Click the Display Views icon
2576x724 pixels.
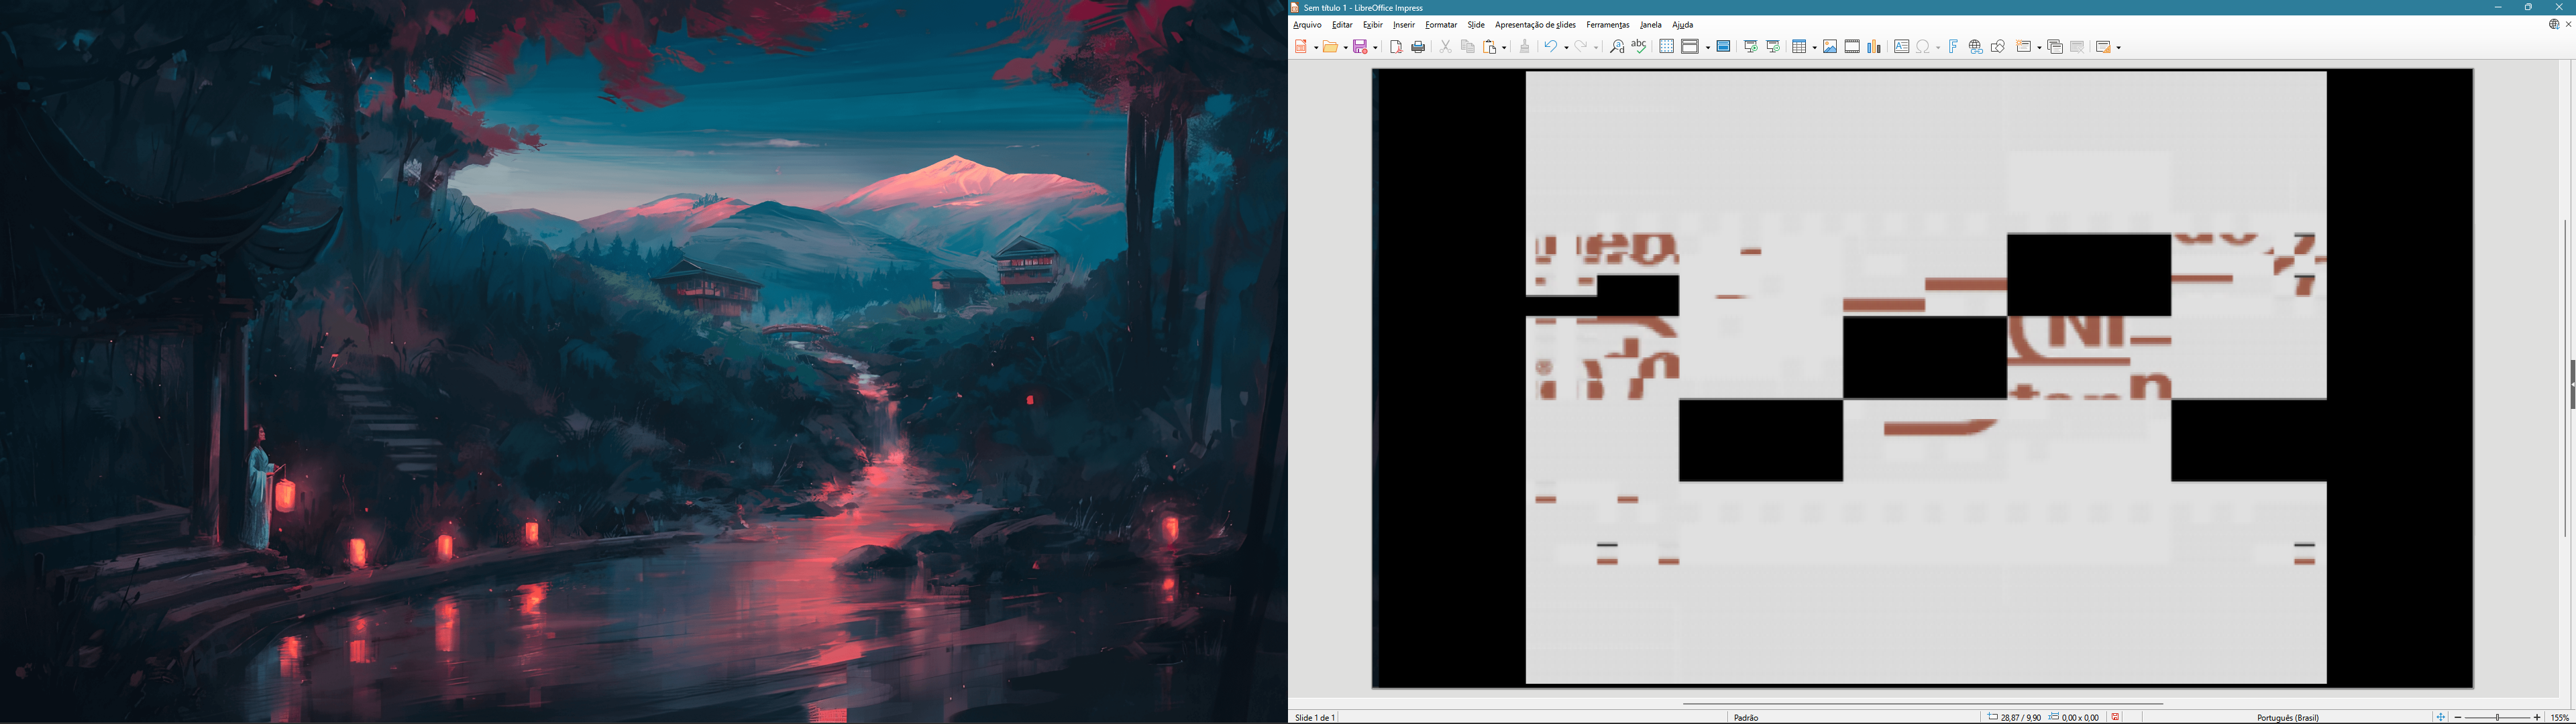1690,47
